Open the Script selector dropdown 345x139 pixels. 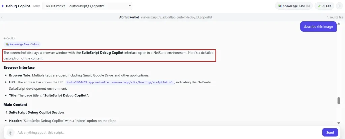(x=87, y=6)
